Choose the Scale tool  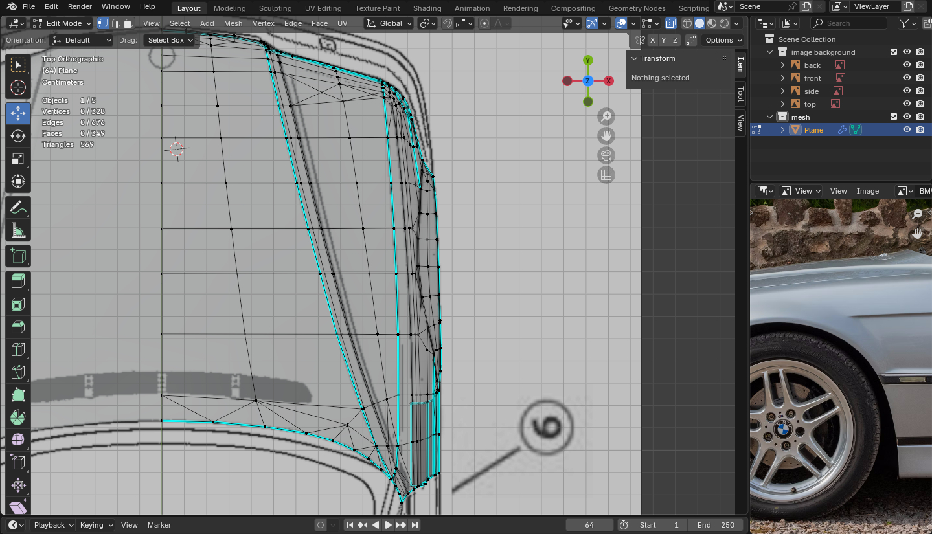(18, 159)
